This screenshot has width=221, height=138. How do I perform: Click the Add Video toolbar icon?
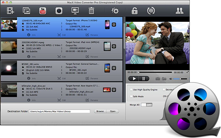coord(10,11)
